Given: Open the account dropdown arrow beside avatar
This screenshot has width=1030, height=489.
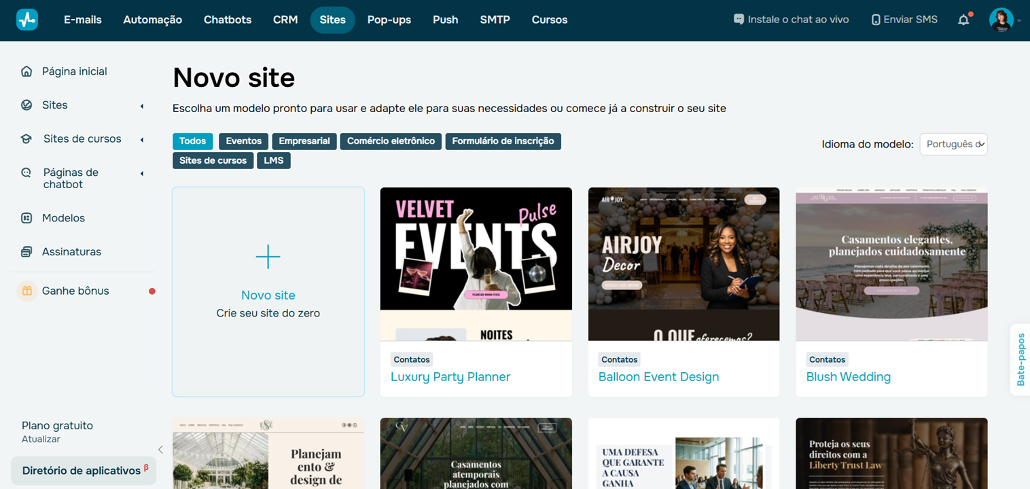Looking at the screenshot, I should (x=1018, y=21).
